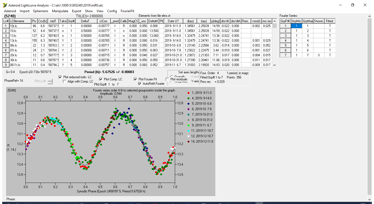Screen dimensions: 374x204
Task: Select Fourier Series row number 4
Action: pos(285,40)
